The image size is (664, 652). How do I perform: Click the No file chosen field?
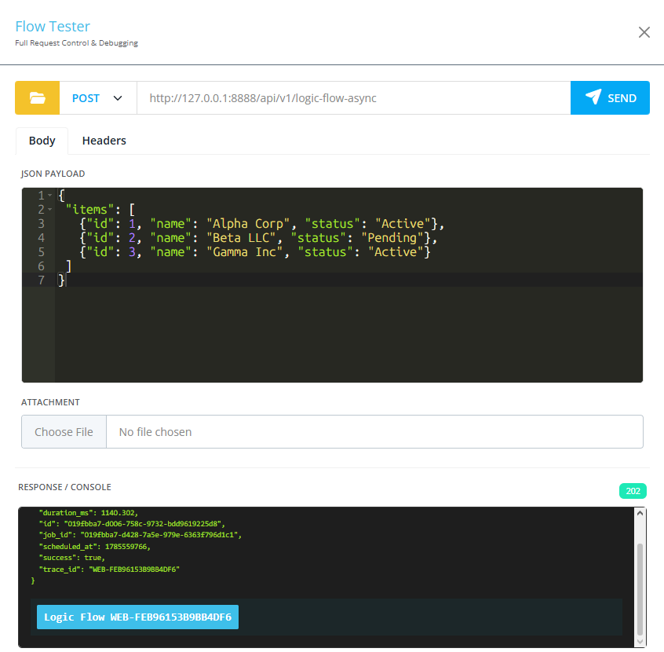pos(374,431)
